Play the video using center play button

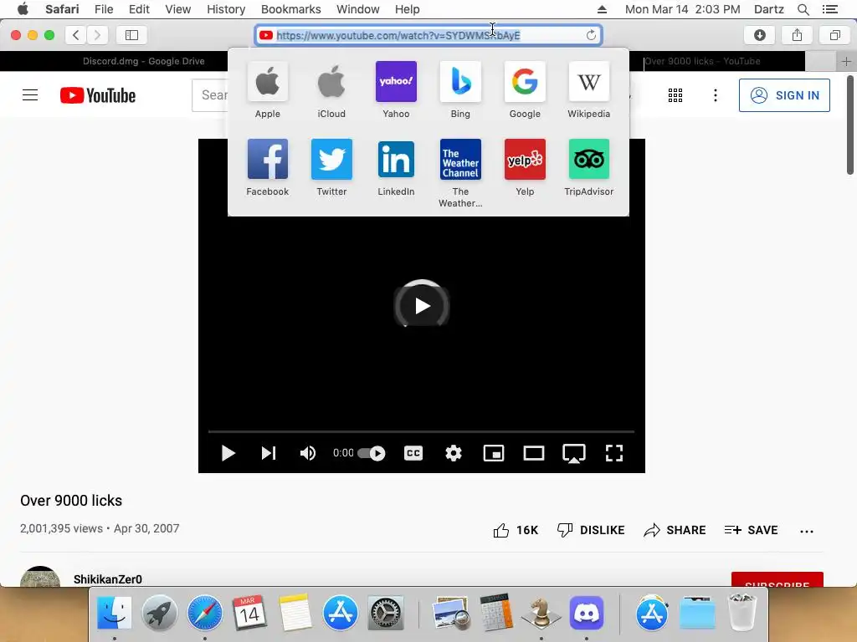(422, 305)
